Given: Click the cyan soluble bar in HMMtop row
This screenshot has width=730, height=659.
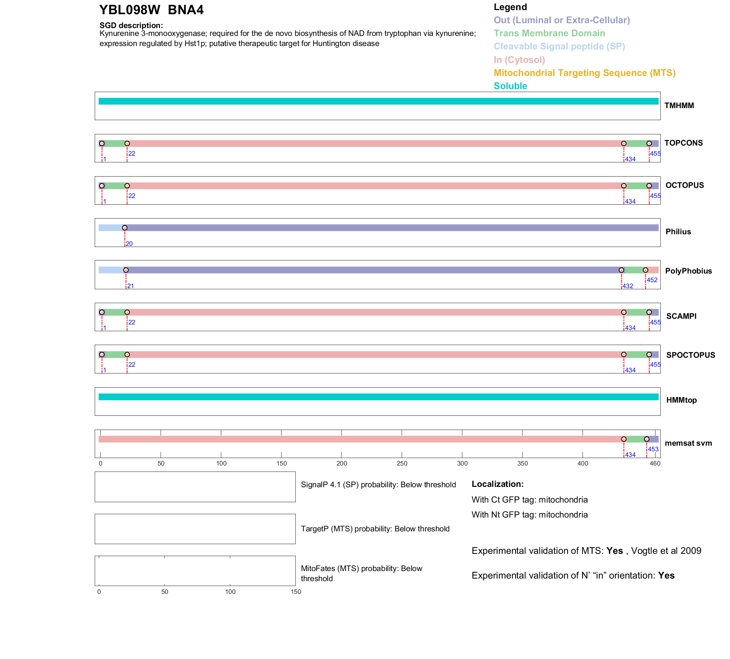Looking at the screenshot, I should click(x=378, y=397).
